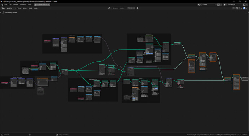Click the Geometry Nodes breadcrumb text
Image resolution: width=249 pixels, height=136 pixels.
[11, 13]
